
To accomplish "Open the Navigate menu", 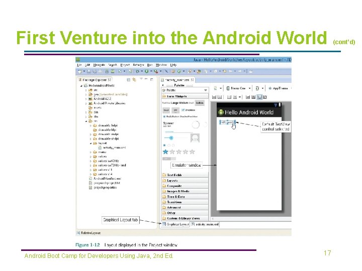I will [99, 65].
